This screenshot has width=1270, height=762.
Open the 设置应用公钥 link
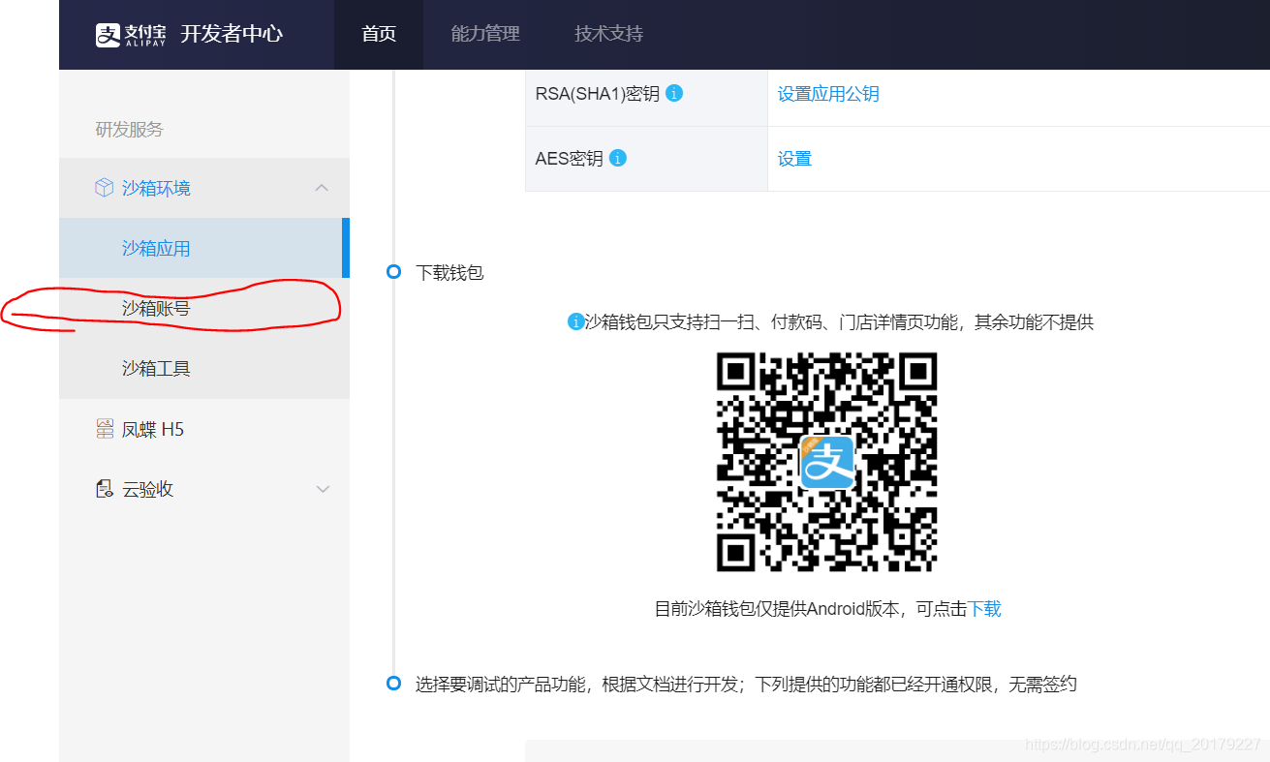tap(828, 94)
